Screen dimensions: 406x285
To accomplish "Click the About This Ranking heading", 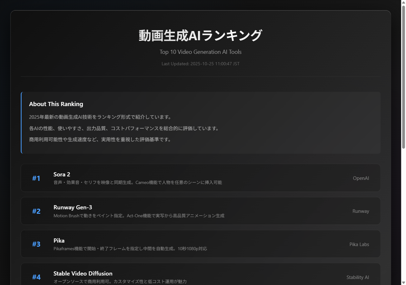I will point(56,104).
